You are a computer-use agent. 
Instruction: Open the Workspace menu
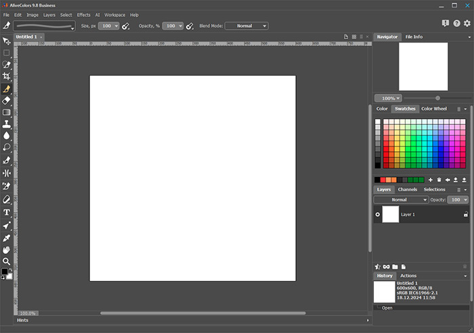pos(114,15)
